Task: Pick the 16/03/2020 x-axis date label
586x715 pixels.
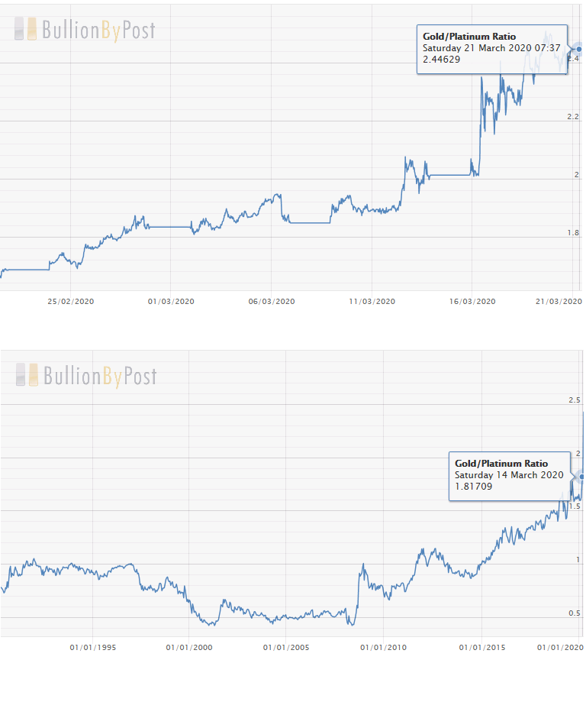Action: [473, 302]
